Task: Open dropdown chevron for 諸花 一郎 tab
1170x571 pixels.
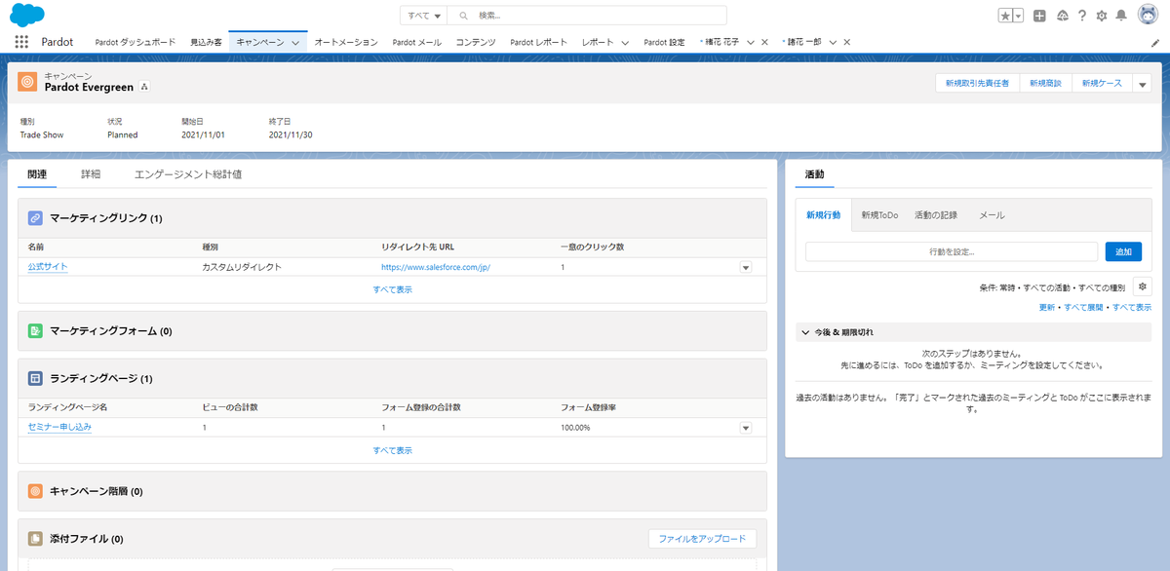Action: pos(833,43)
